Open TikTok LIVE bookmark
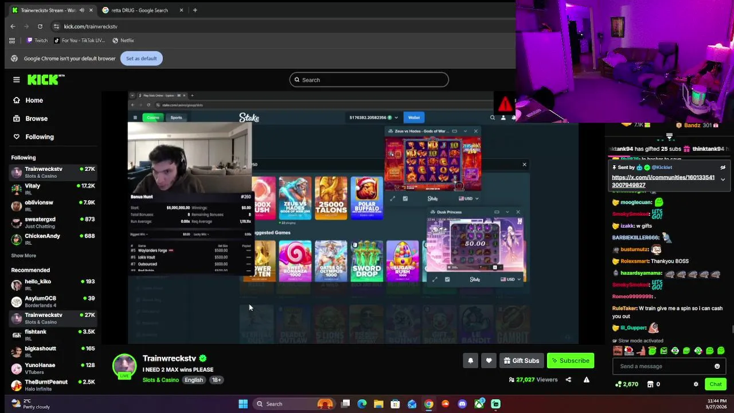The height and width of the screenshot is (413, 734). [80, 41]
